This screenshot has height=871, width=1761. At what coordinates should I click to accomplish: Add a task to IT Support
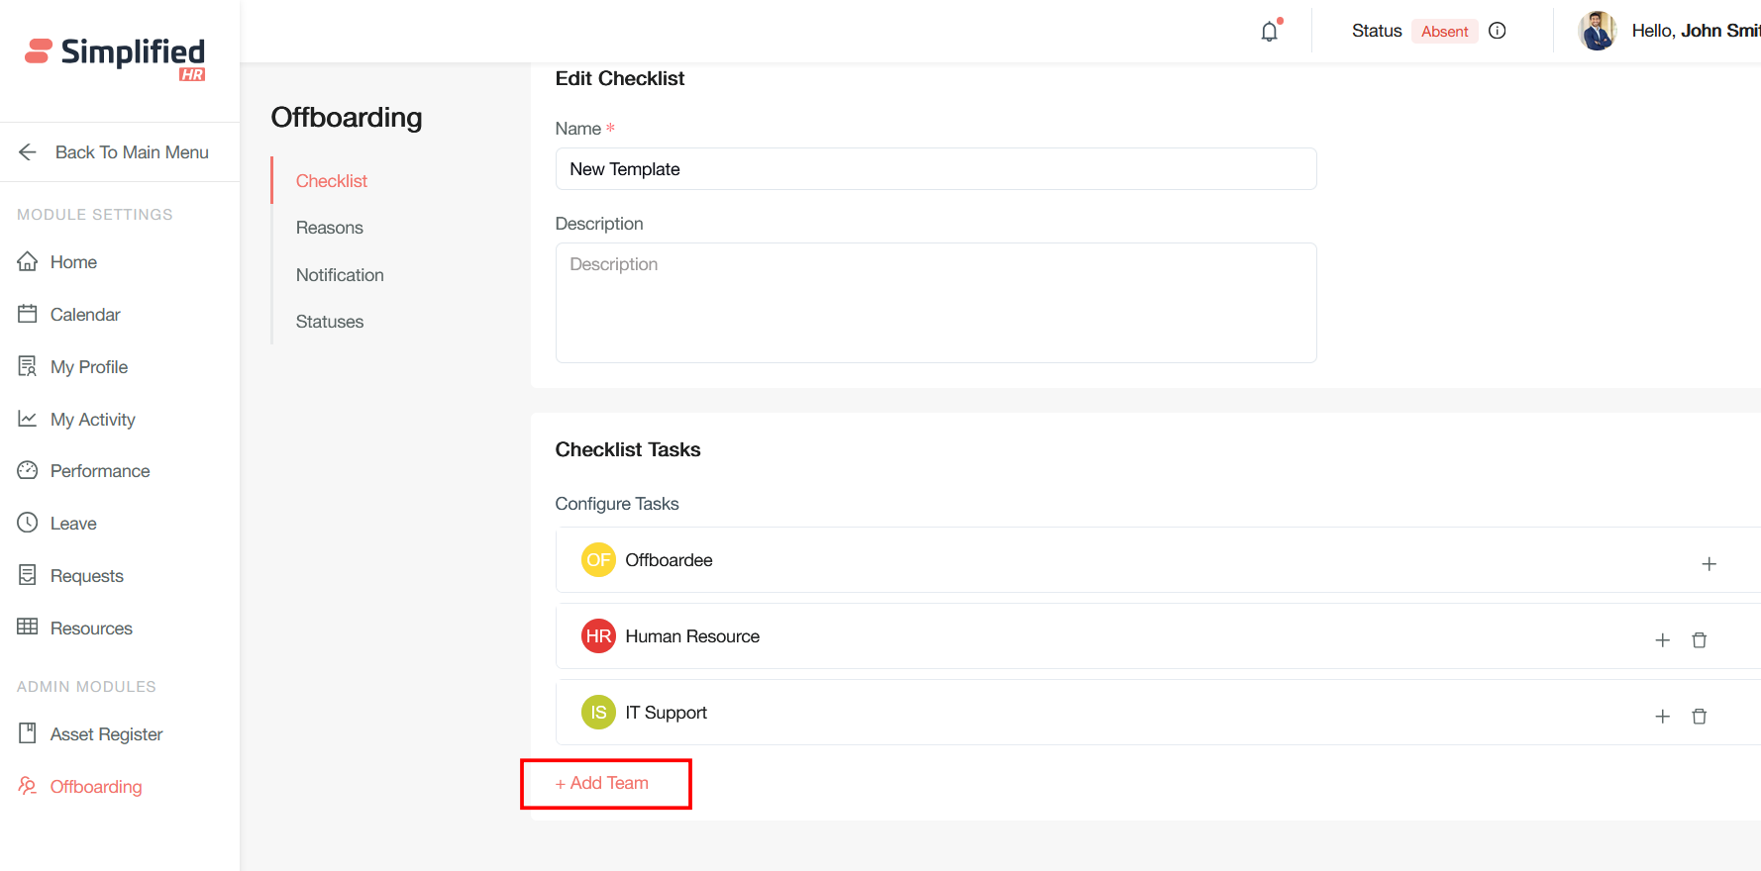pos(1662,717)
